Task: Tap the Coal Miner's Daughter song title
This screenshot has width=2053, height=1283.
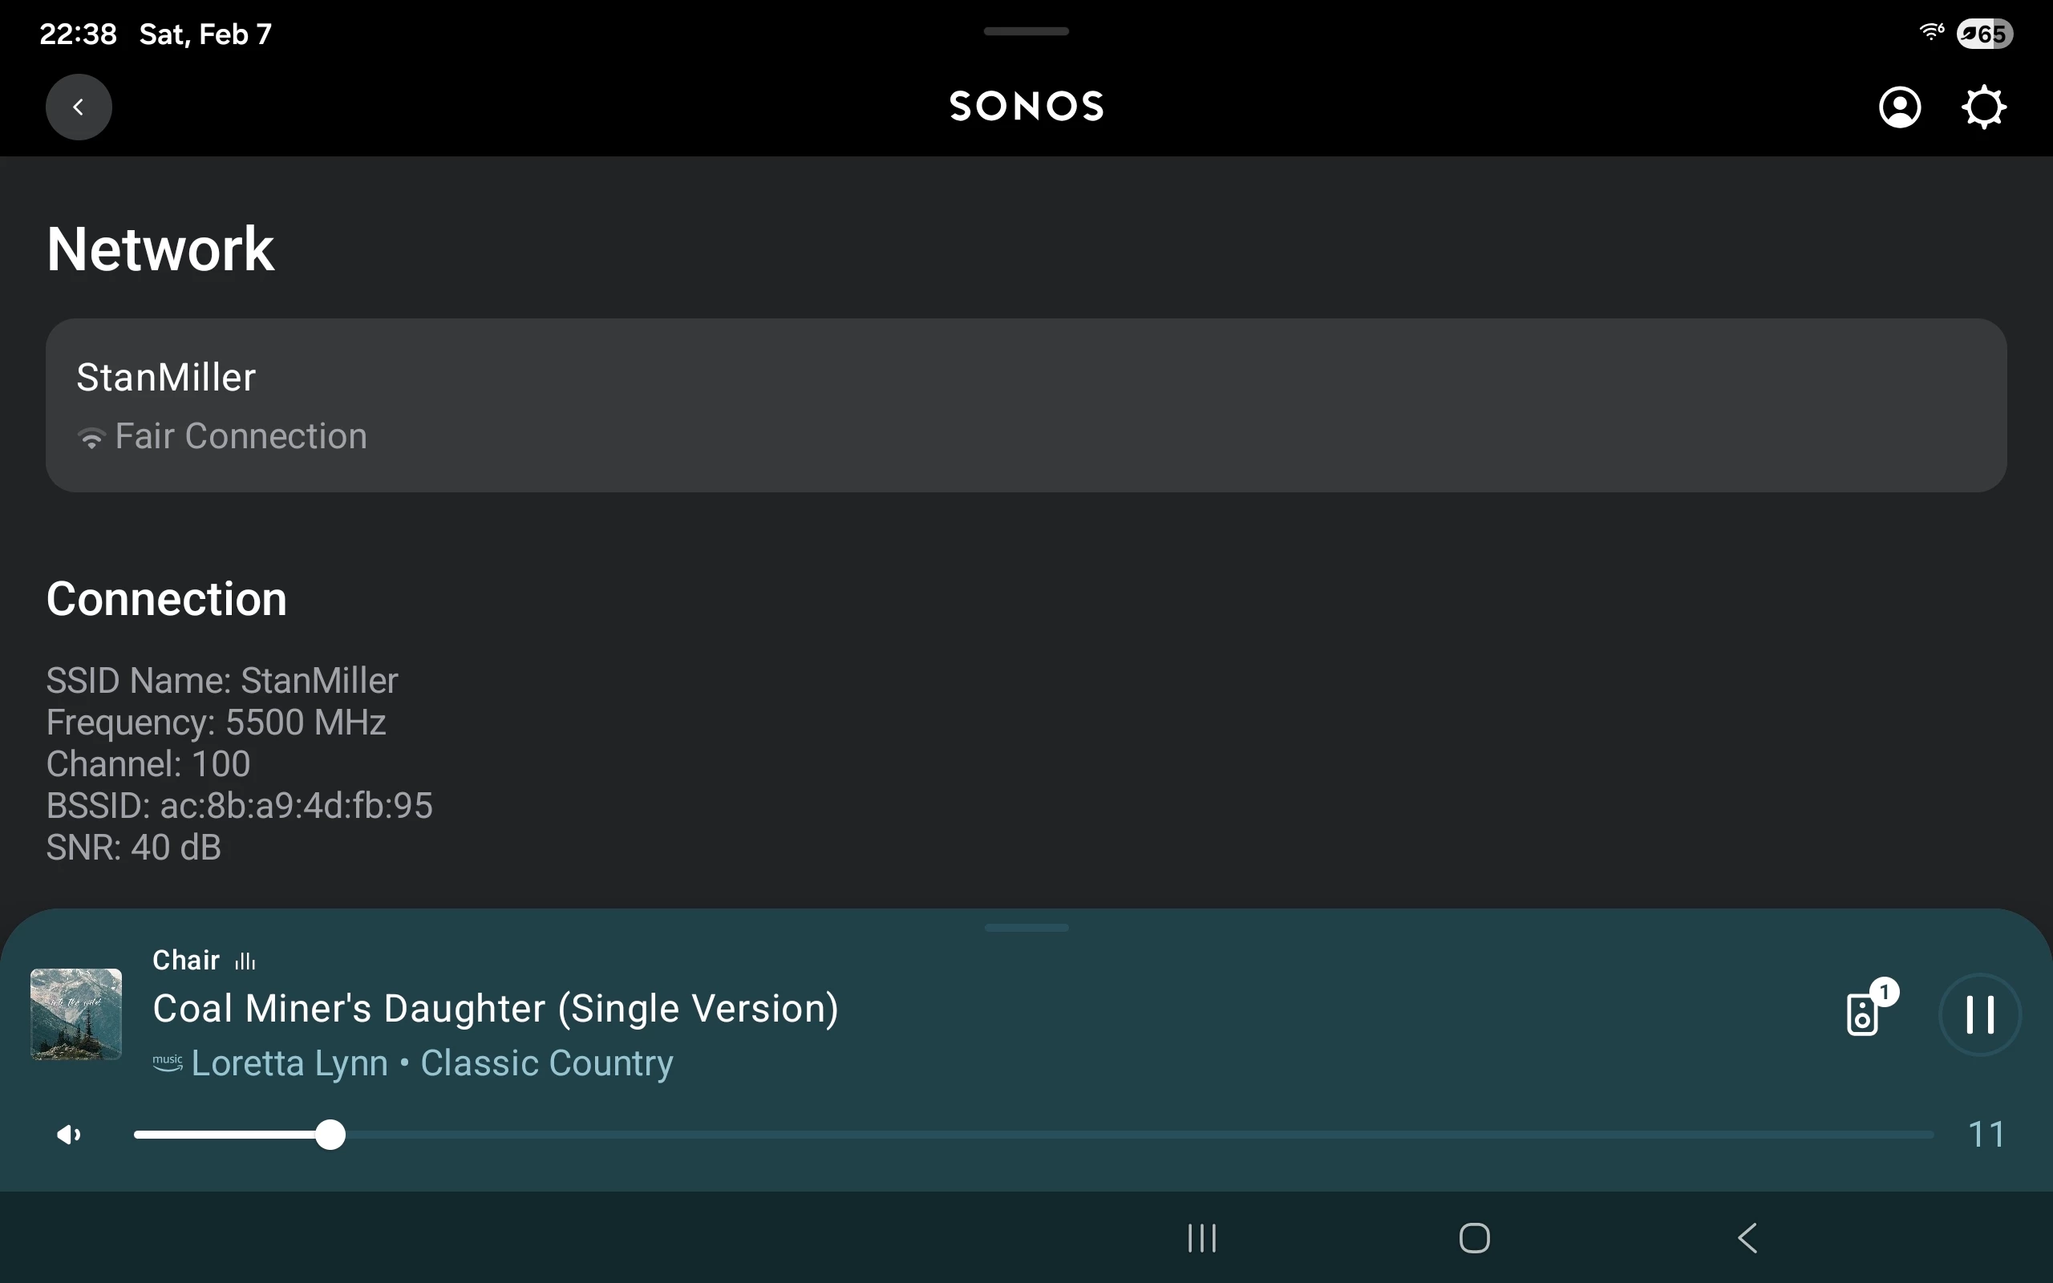Action: [496, 1009]
